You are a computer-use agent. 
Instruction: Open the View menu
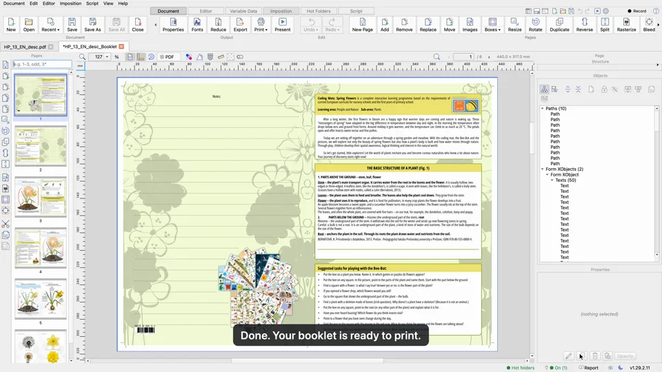pyautogui.click(x=108, y=3)
